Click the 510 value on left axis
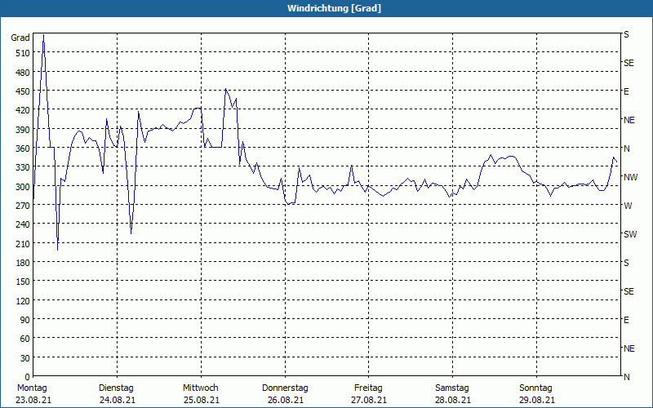This screenshot has height=408, width=653. pyautogui.click(x=21, y=52)
